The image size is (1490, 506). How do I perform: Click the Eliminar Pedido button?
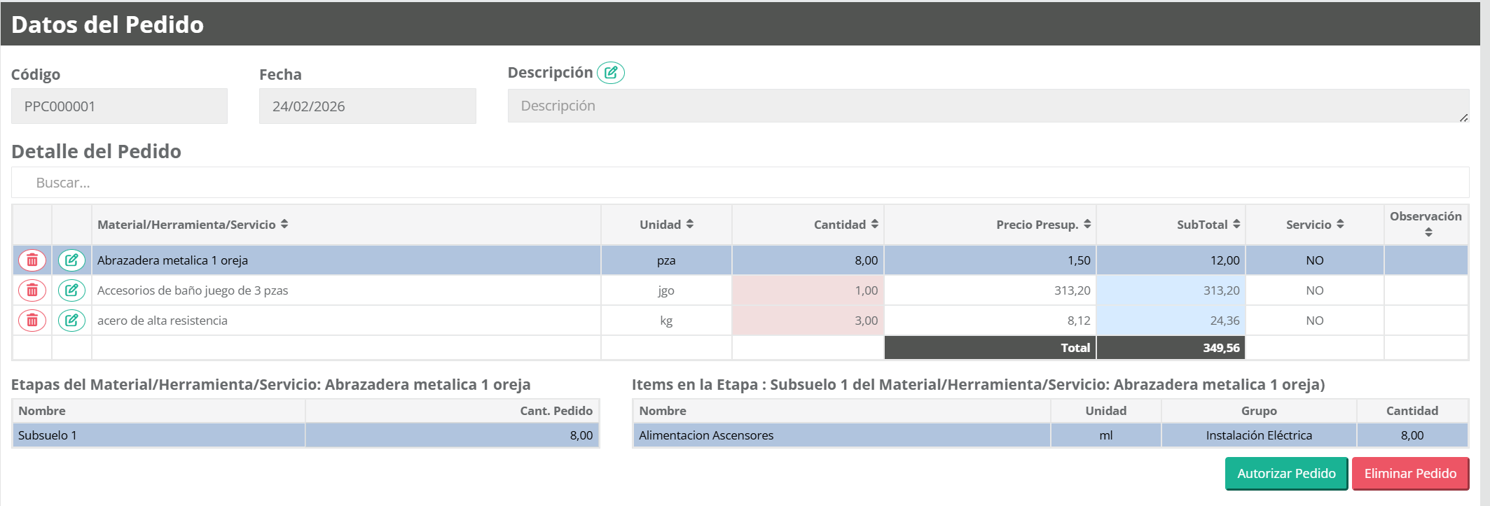click(x=1410, y=474)
